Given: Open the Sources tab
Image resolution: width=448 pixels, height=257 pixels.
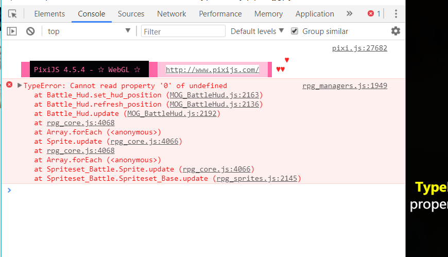Looking at the screenshot, I should point(131,14).
